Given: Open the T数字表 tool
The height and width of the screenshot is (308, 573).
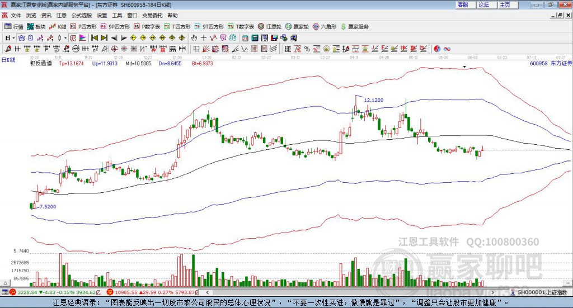Looking at the screenshot, I should pos(241,27).
